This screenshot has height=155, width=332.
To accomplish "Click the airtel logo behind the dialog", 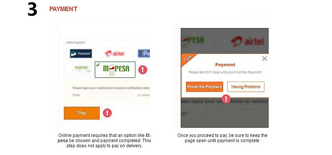I will (x=247, y=41).
